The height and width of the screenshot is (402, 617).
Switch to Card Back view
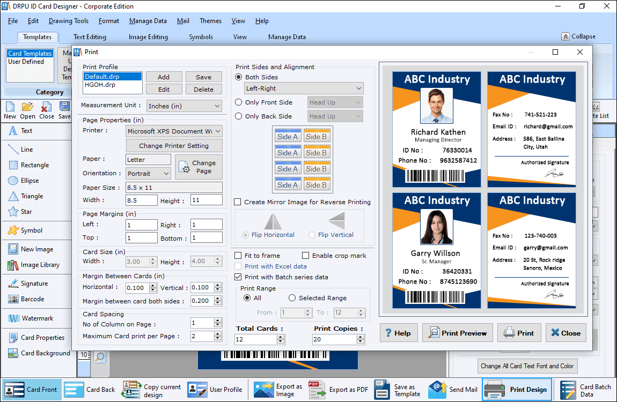pyautogui.click(x=90, y=390)
